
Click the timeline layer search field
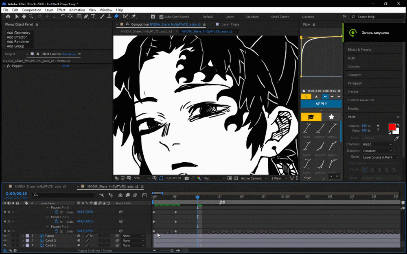click(63, 195)
